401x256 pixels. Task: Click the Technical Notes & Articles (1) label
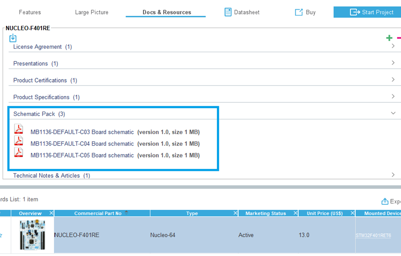tap(52, 176)
